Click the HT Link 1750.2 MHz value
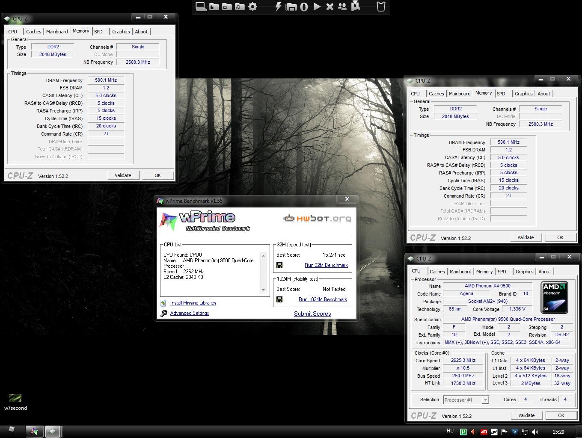The image size is (582, 438). click(x=463, y=383)
